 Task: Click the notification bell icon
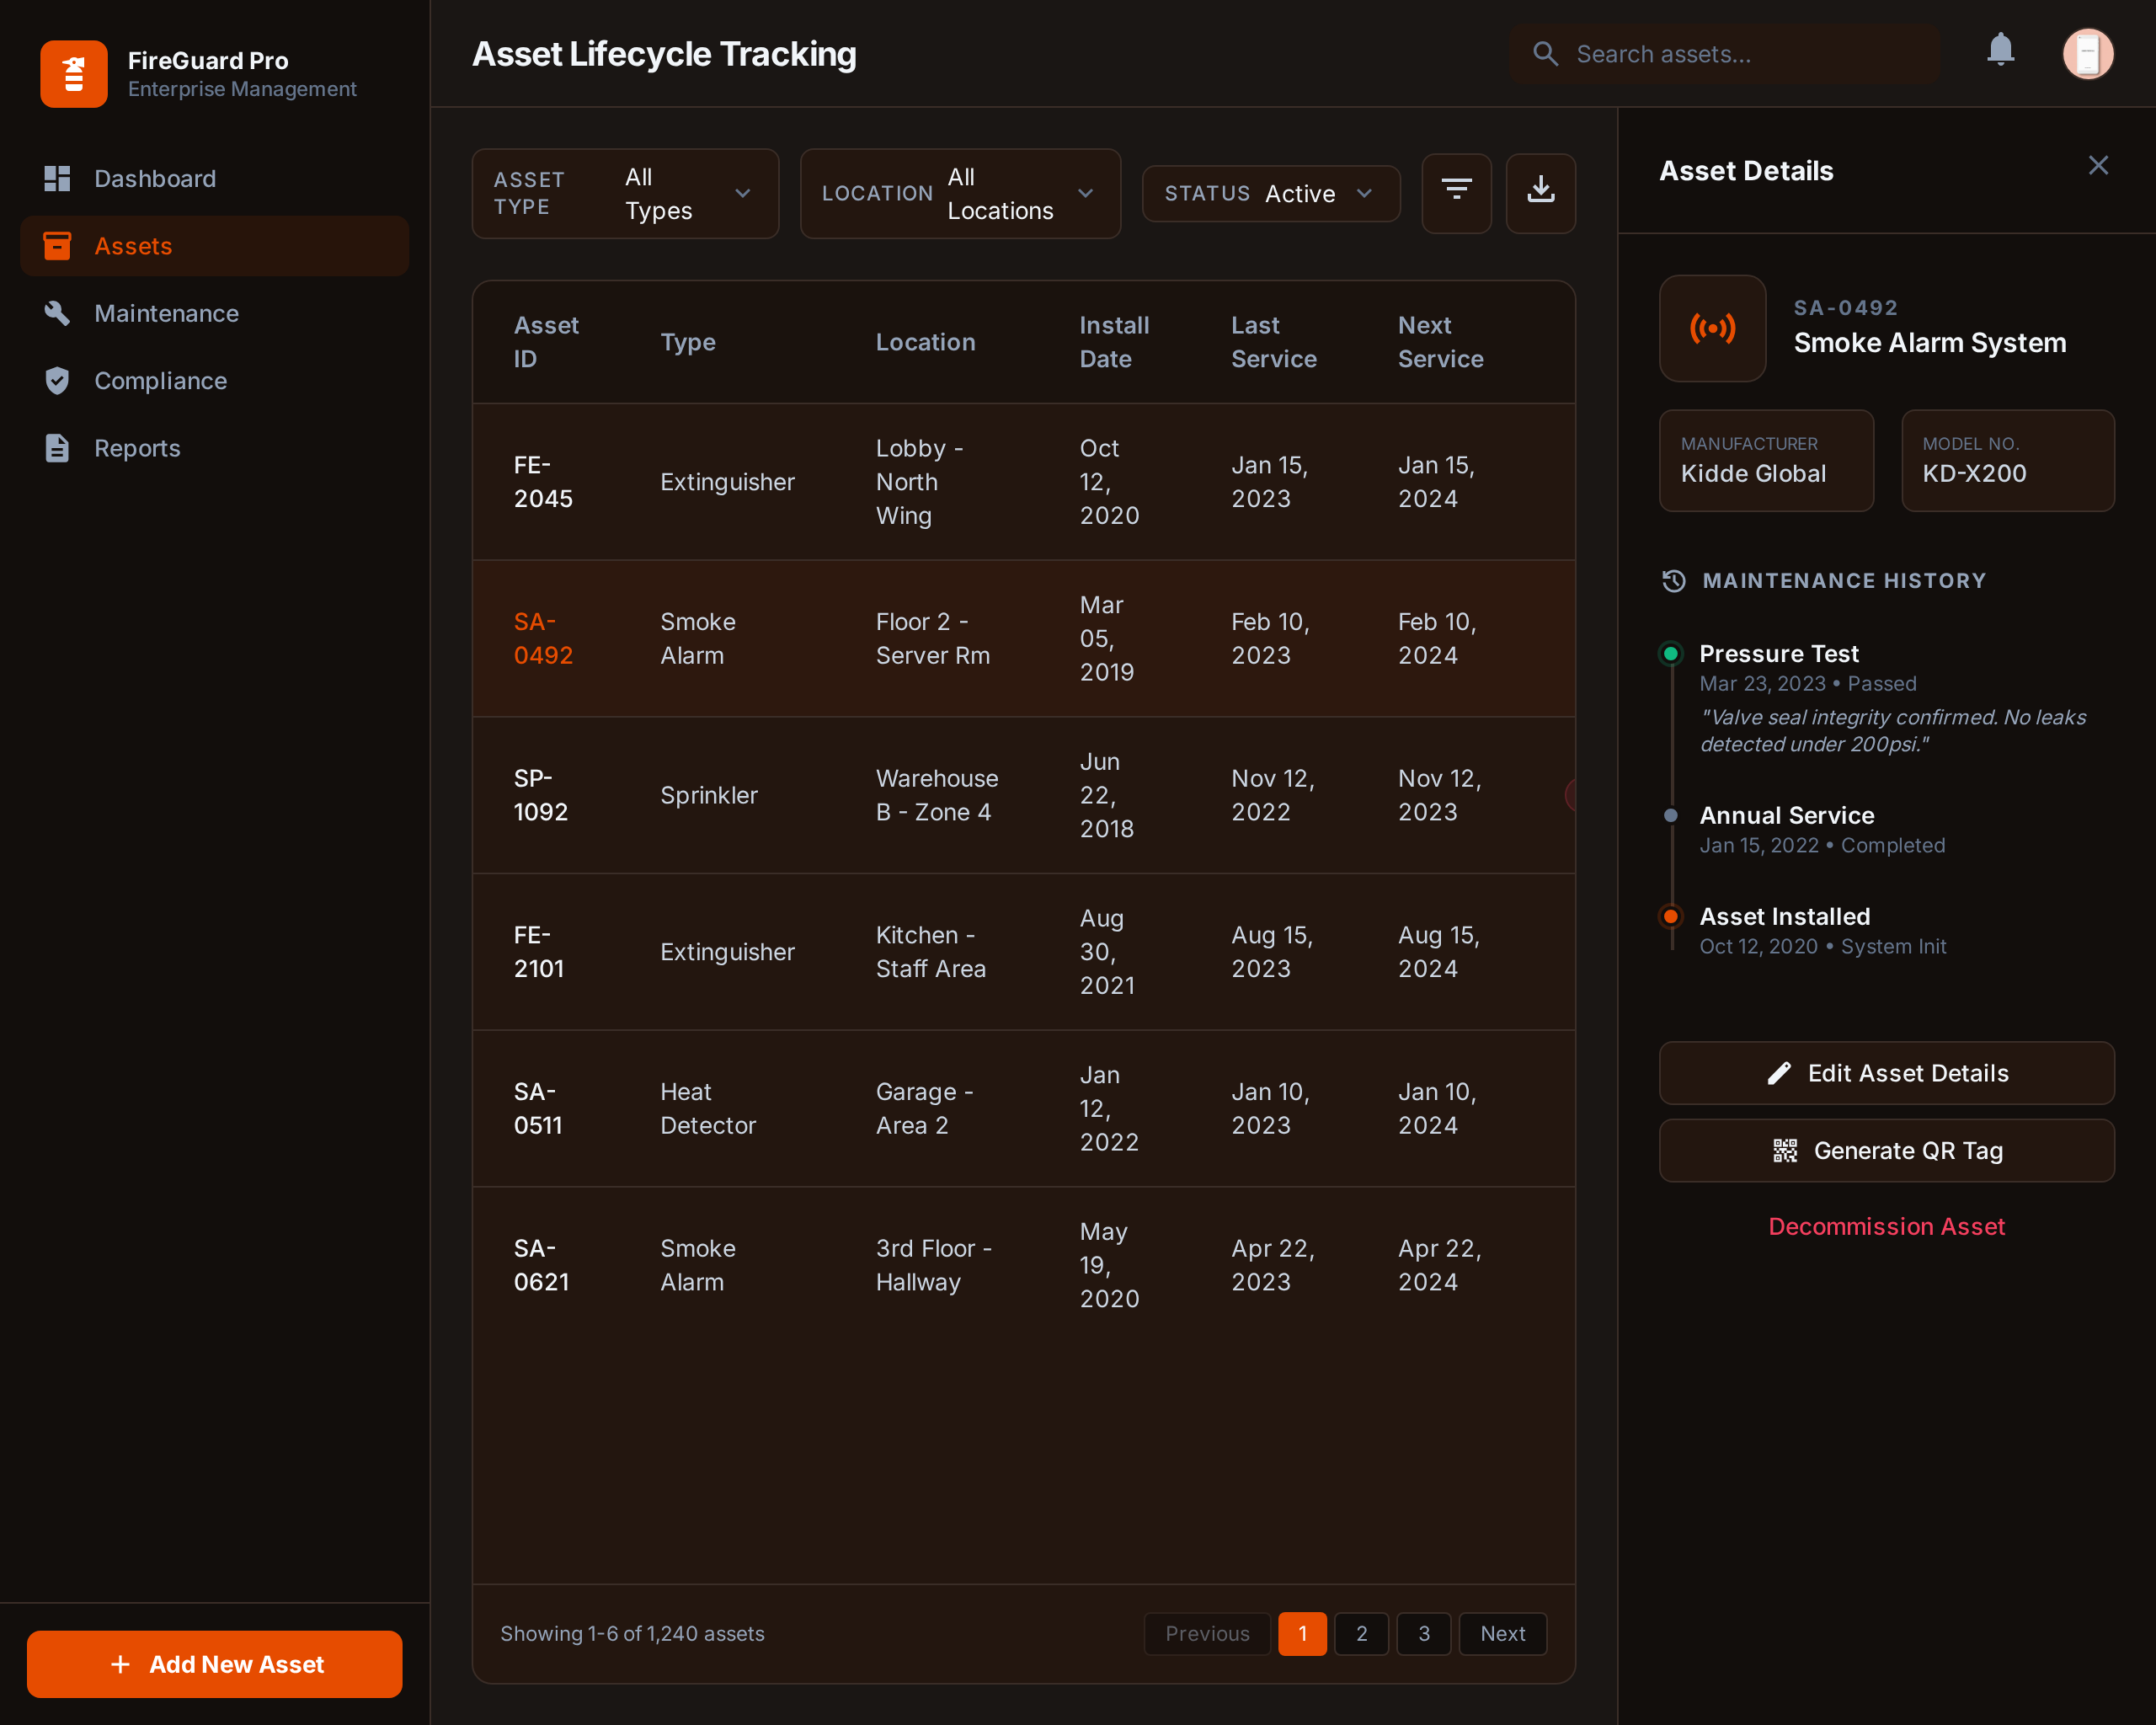click(2000, 50)
